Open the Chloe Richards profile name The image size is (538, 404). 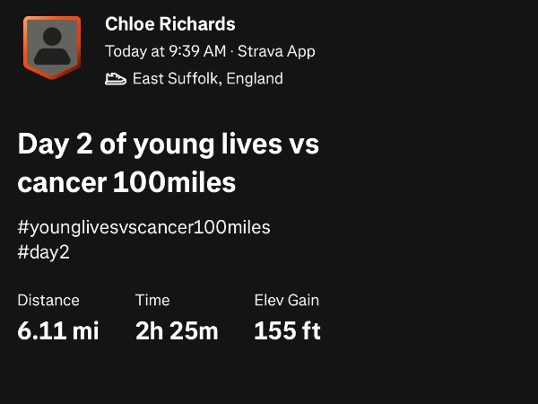click(170, 24)
